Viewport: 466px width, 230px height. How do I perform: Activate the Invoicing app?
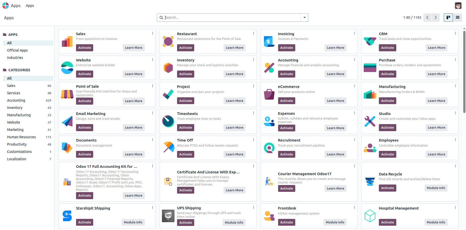286,48
